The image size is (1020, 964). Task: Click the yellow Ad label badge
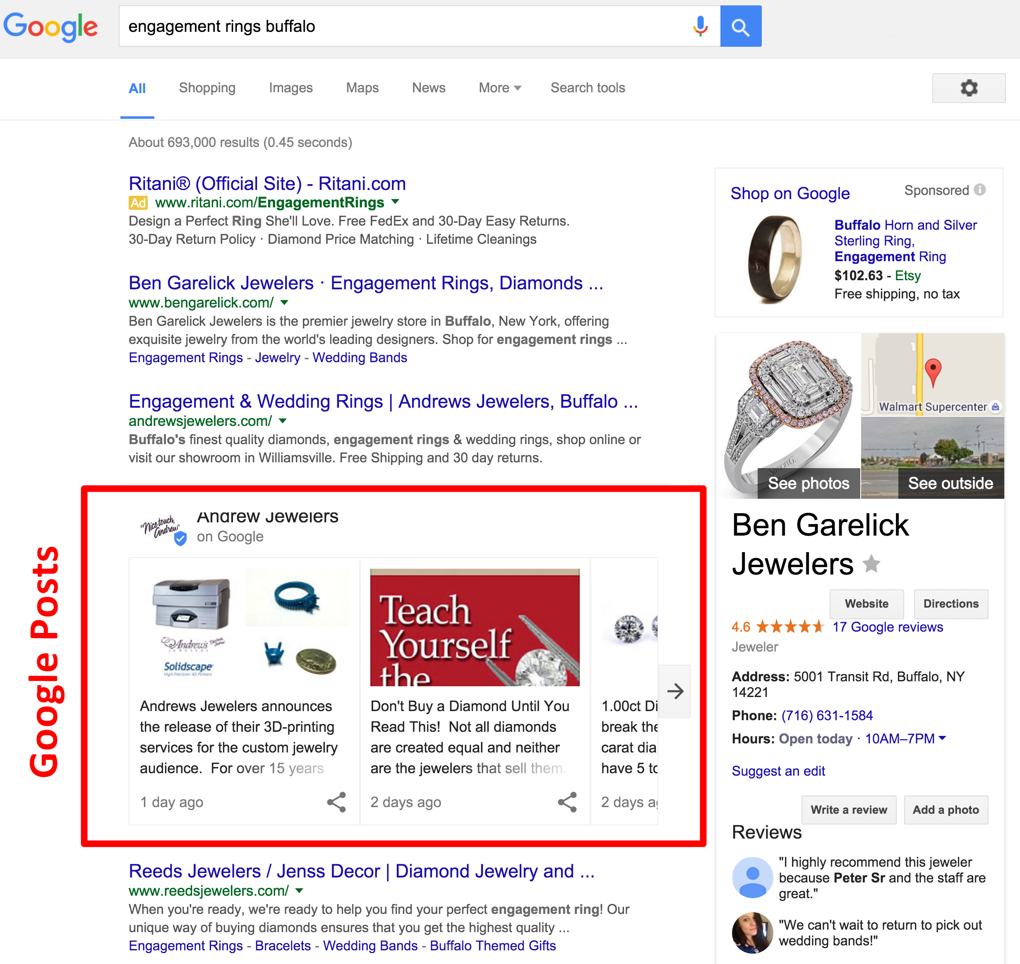tap(138, 202)
